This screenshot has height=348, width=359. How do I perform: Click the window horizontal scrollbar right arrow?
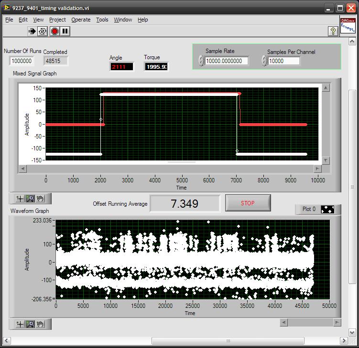(343, 341)
